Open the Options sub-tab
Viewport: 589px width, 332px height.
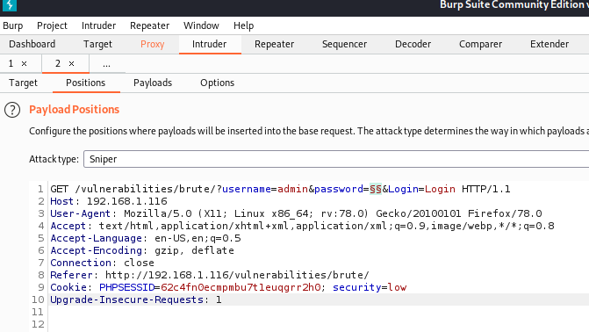click(x=217, y=83)
